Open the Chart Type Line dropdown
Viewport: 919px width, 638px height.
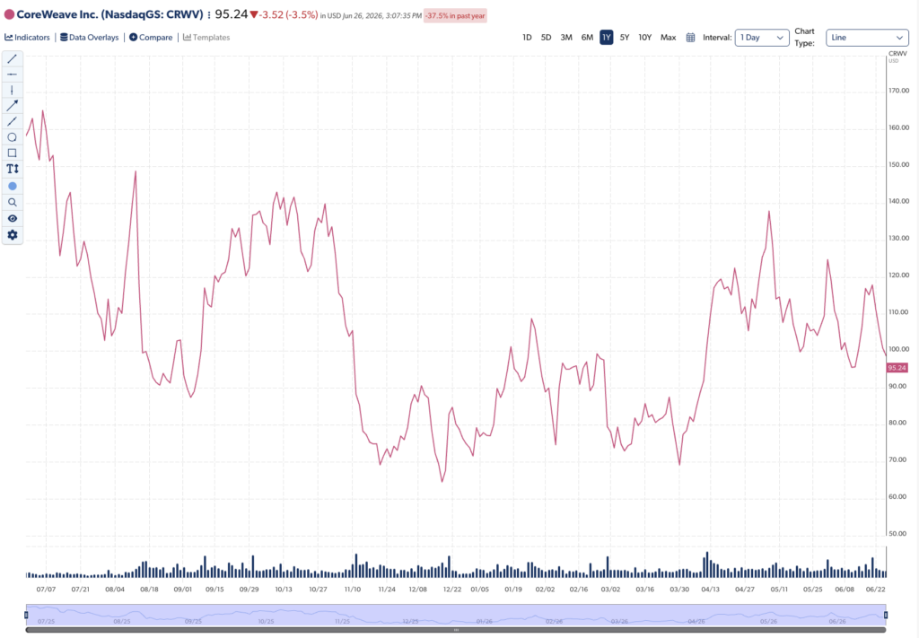[867, 38]
